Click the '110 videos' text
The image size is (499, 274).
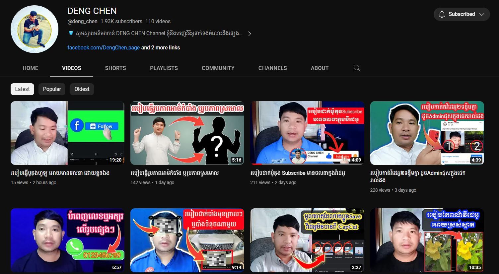(158, 21)
